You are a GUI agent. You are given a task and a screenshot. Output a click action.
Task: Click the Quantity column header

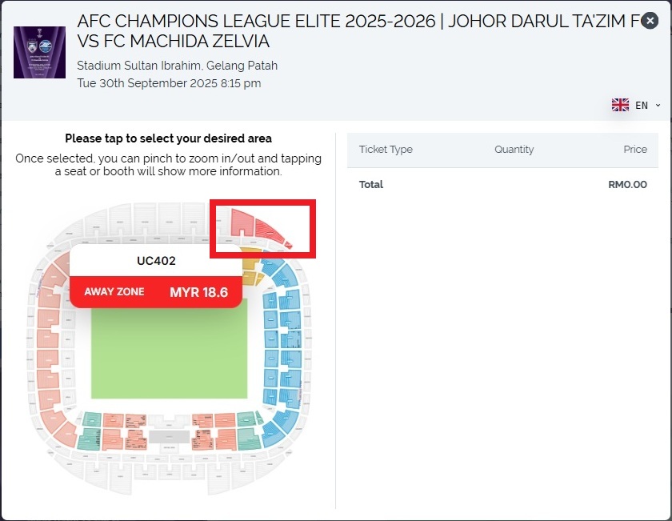click(x=514, y=150)
